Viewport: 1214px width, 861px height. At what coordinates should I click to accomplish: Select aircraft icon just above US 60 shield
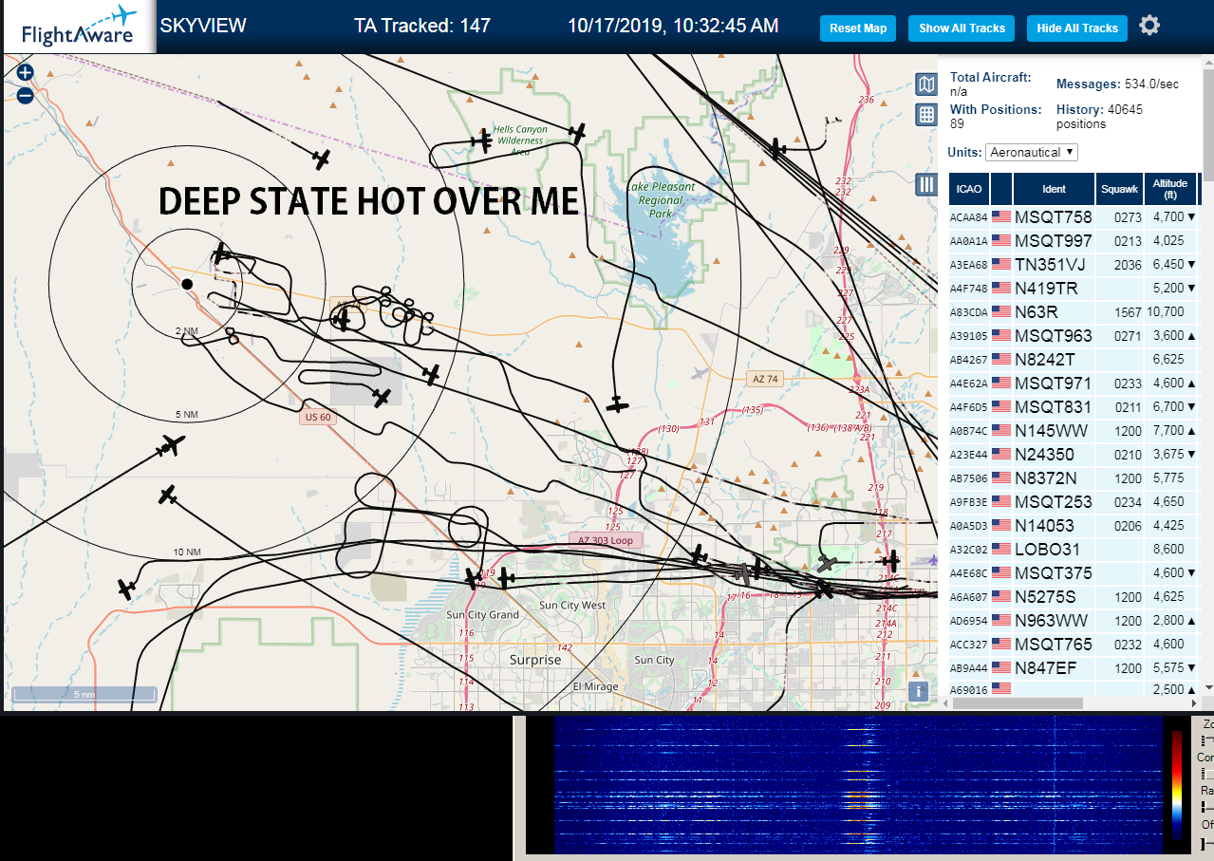coord(382,398)
